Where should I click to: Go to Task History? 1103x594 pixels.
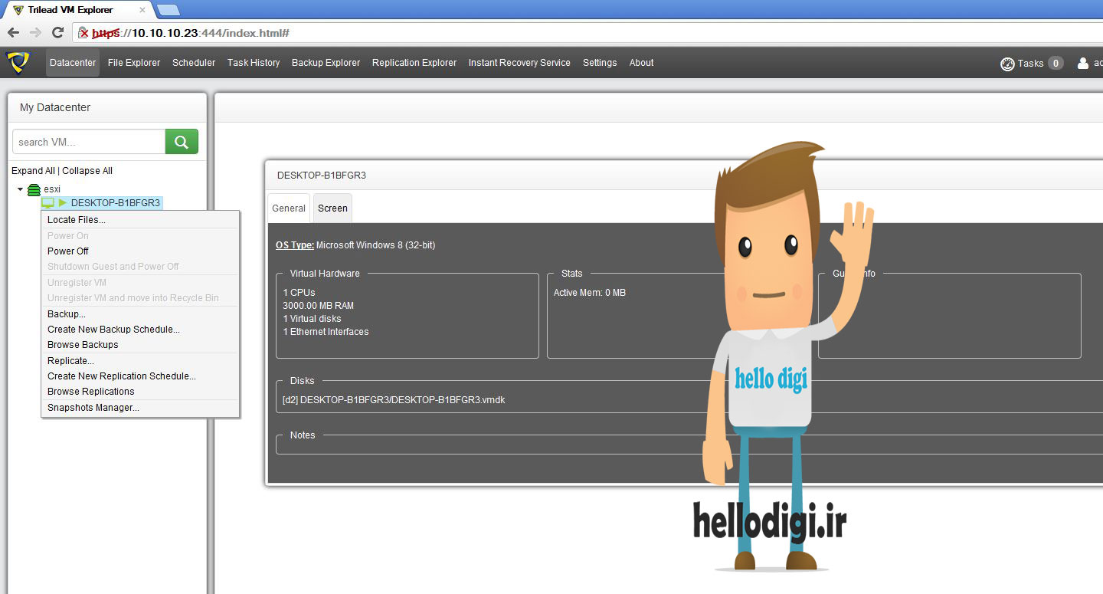254,63
